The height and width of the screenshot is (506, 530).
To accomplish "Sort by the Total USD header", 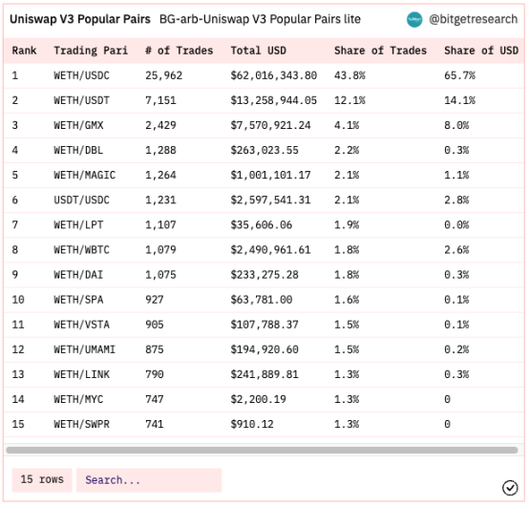I will 259,51.
